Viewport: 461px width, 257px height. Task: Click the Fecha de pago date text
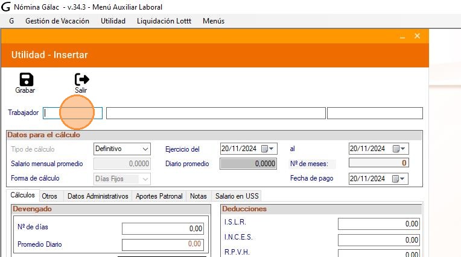coord(367,179)
